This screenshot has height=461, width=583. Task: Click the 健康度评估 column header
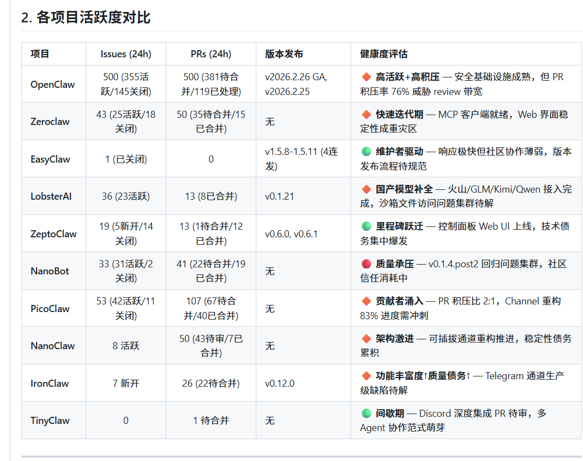click(383, 54)
